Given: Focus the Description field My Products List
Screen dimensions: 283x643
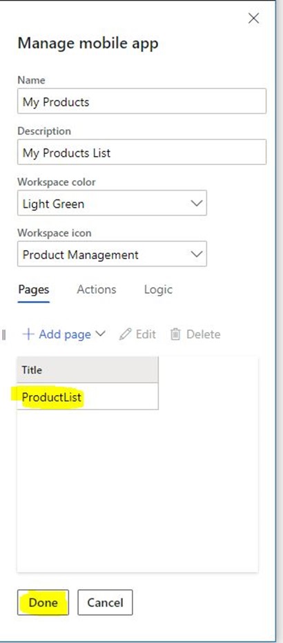Looking at the screenshot, I should click(141, 152).
